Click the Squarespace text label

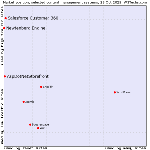40,124
